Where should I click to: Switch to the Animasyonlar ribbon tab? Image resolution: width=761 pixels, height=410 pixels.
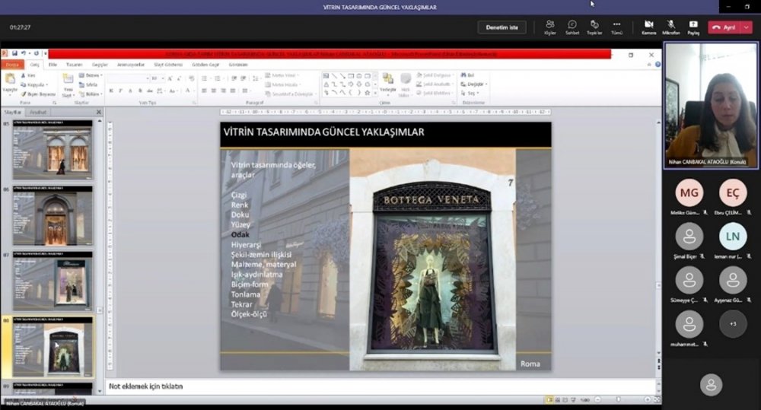click(x=131, y=65)
